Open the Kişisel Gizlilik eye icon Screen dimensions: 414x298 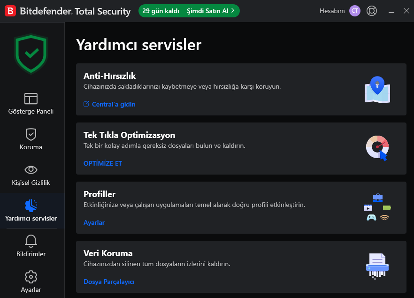(31, 170)
